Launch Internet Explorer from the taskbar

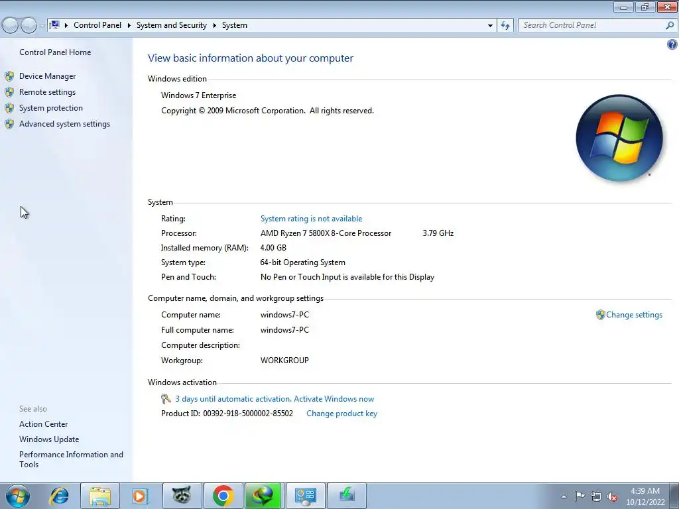coord(59,496)
